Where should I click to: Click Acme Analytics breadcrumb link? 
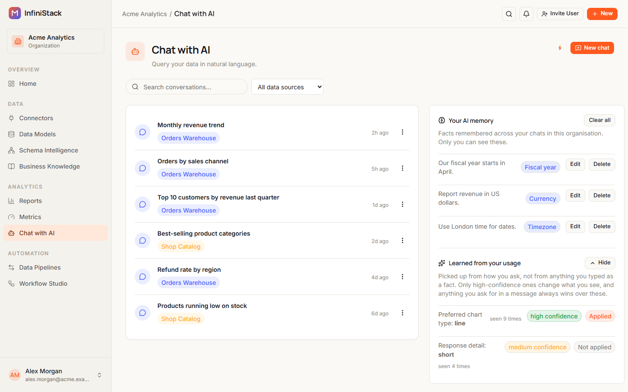[144, 14]
